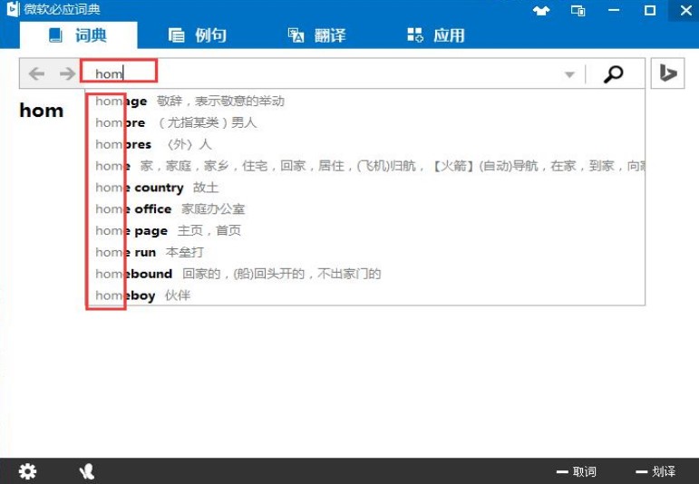Image resolution: width=699 pixels, height=484 pixels.
Task: Select suggestion home country
Action: click(365, 188)
